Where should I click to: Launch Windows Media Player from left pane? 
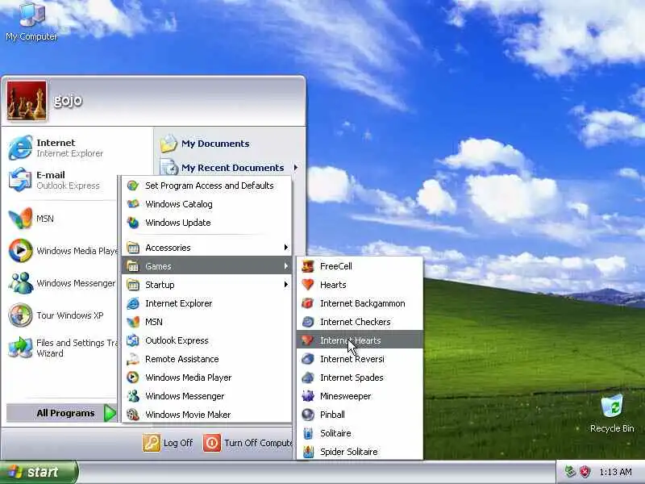[62, 251]
